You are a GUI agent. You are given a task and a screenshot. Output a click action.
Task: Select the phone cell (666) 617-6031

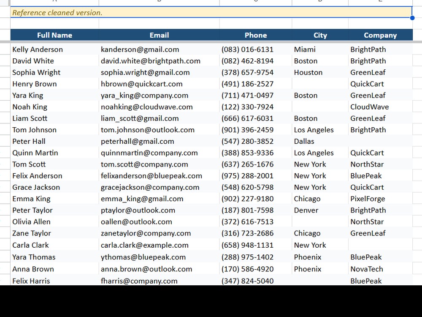click(x=256, y=118)
